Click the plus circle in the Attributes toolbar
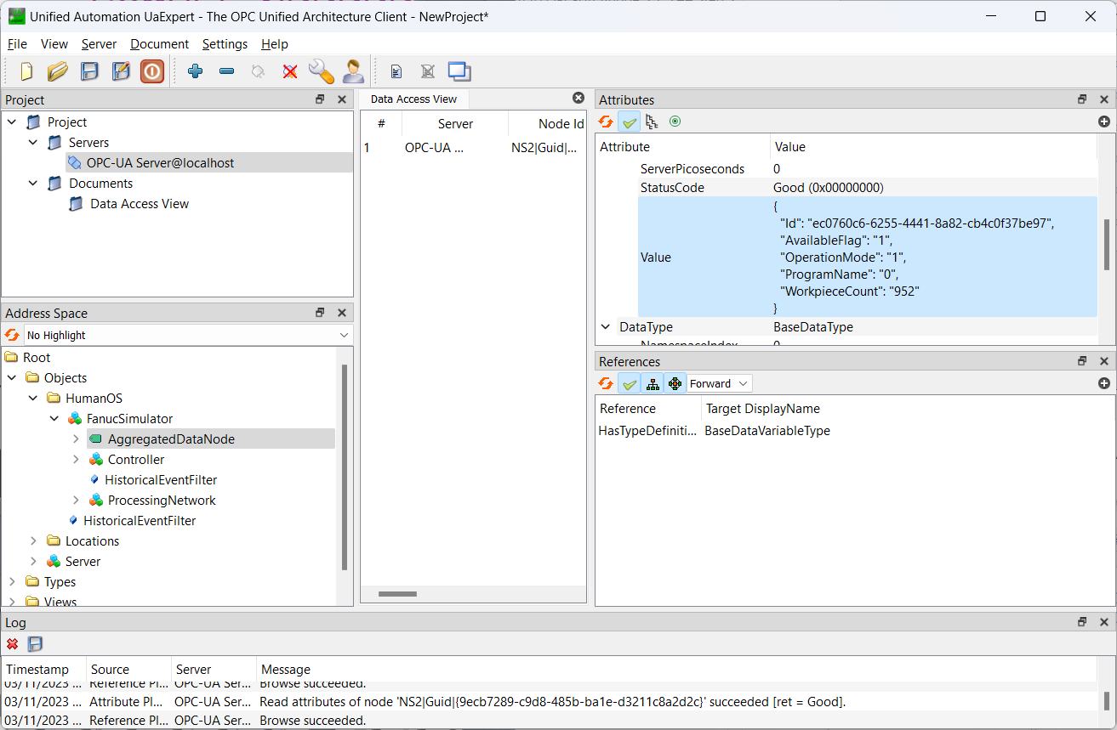 tap(1104, 122)
